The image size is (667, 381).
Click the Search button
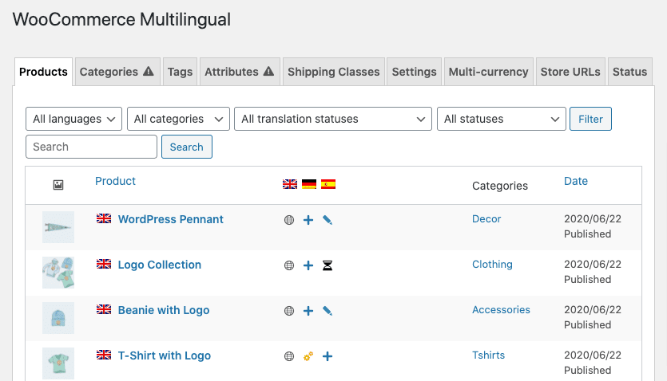[187, 147]
